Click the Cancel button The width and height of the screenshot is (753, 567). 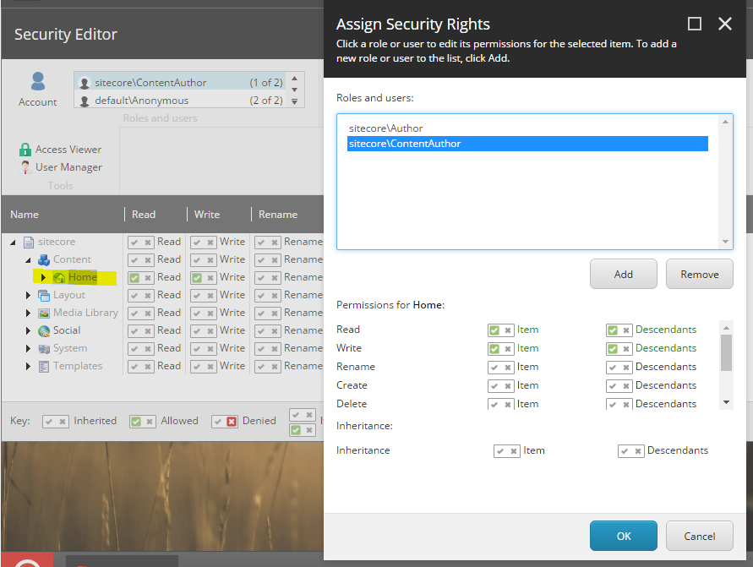(x=699, y=536)
